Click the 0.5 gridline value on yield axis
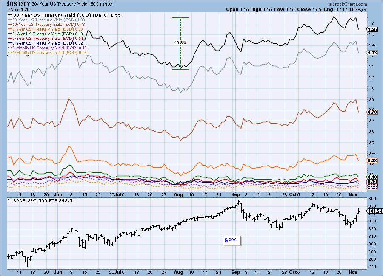383x276 pixels. click(372, 142)
